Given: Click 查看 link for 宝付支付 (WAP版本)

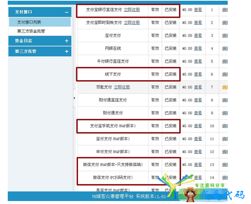Looking at the screenshot, I should [x=198, y=139].
